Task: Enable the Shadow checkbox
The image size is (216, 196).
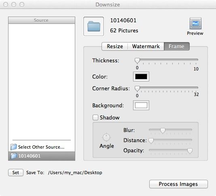Action: click(95, 117)
